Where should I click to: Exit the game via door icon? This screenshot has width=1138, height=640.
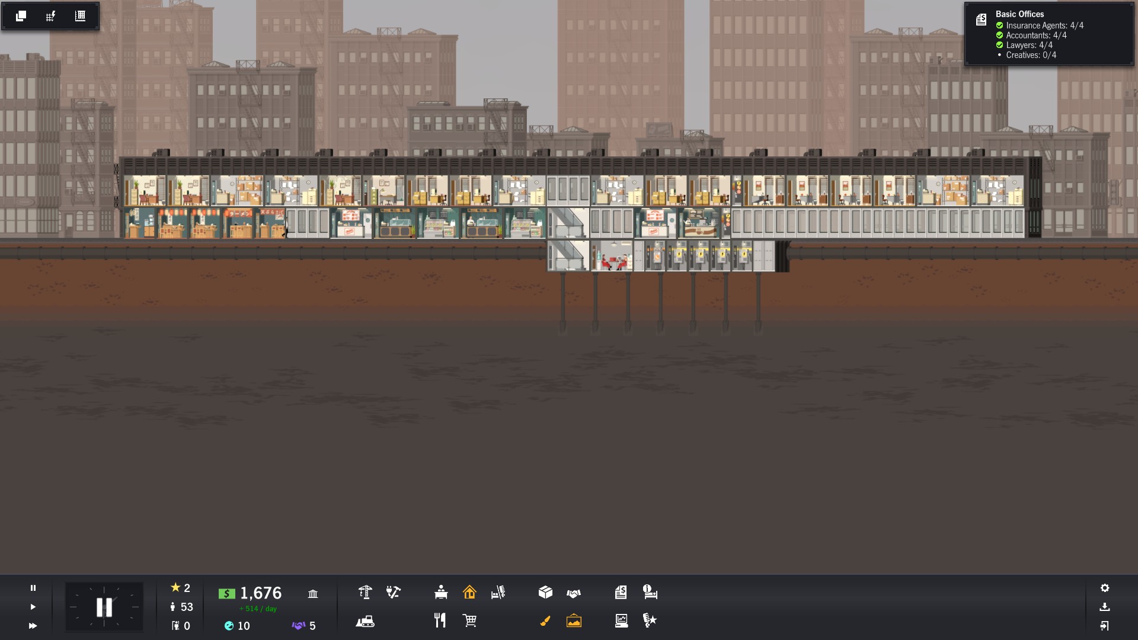tap(1105, 626)
